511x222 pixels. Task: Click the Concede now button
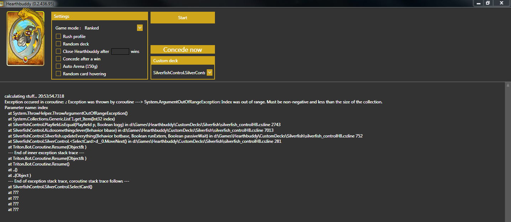point(183,50)
